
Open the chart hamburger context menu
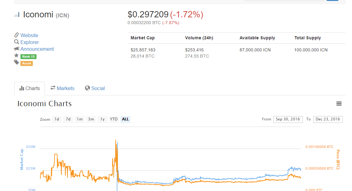(x=339, y=103)
